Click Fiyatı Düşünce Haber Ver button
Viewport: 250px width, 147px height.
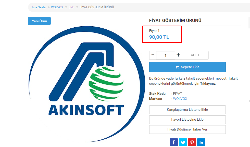click(x=187, y=130)
